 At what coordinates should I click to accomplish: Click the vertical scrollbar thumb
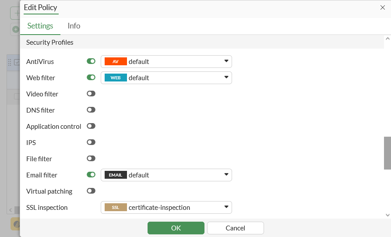[x=387, y=153]
